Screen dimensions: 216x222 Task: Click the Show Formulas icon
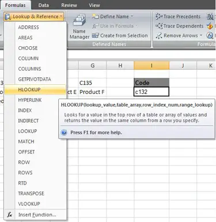point(210,17)
